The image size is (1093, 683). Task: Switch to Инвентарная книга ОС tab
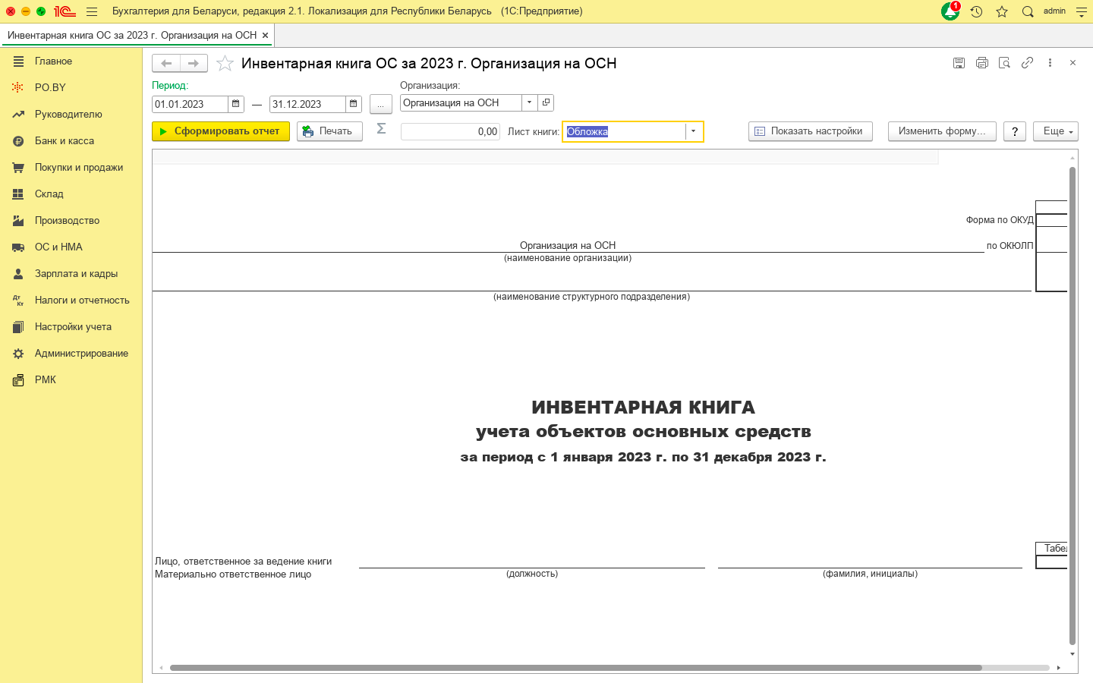[x=132, y=35]
